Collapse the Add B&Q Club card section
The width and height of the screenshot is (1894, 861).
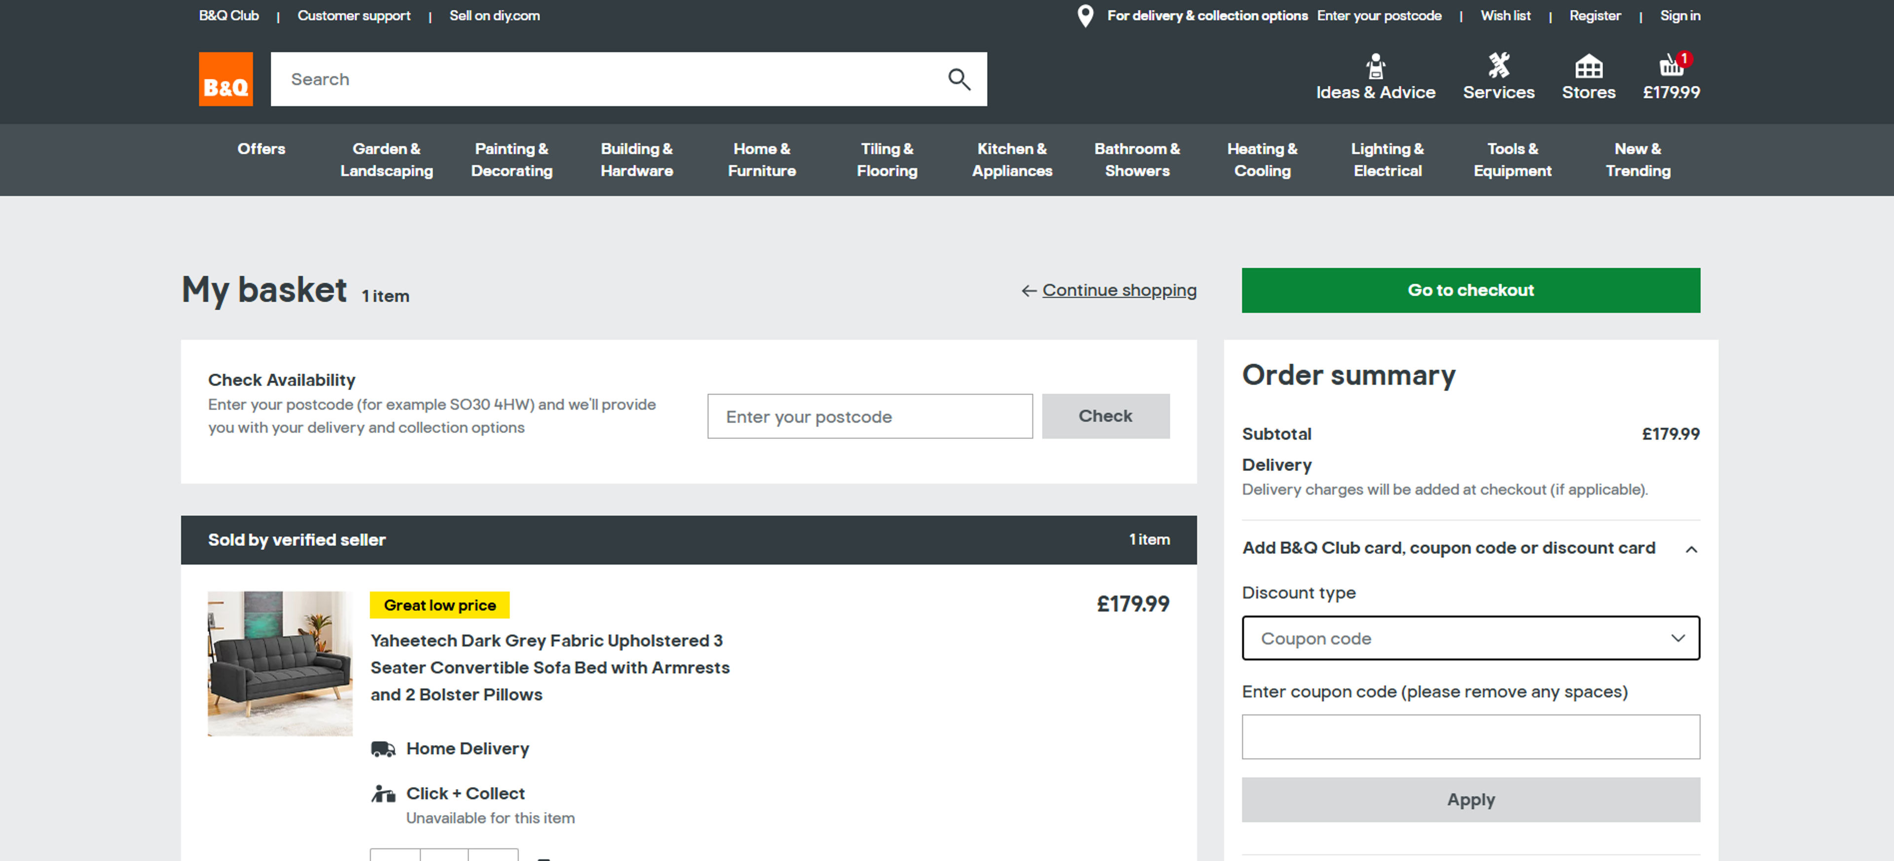click(x=1691, y=549)
